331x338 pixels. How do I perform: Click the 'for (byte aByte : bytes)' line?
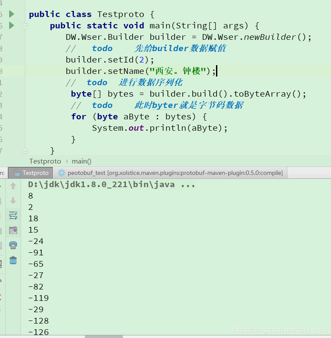(x=139, y=117)
